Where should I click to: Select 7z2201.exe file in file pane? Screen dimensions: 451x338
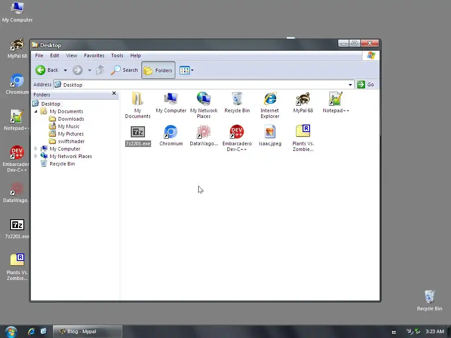(138, 136)
